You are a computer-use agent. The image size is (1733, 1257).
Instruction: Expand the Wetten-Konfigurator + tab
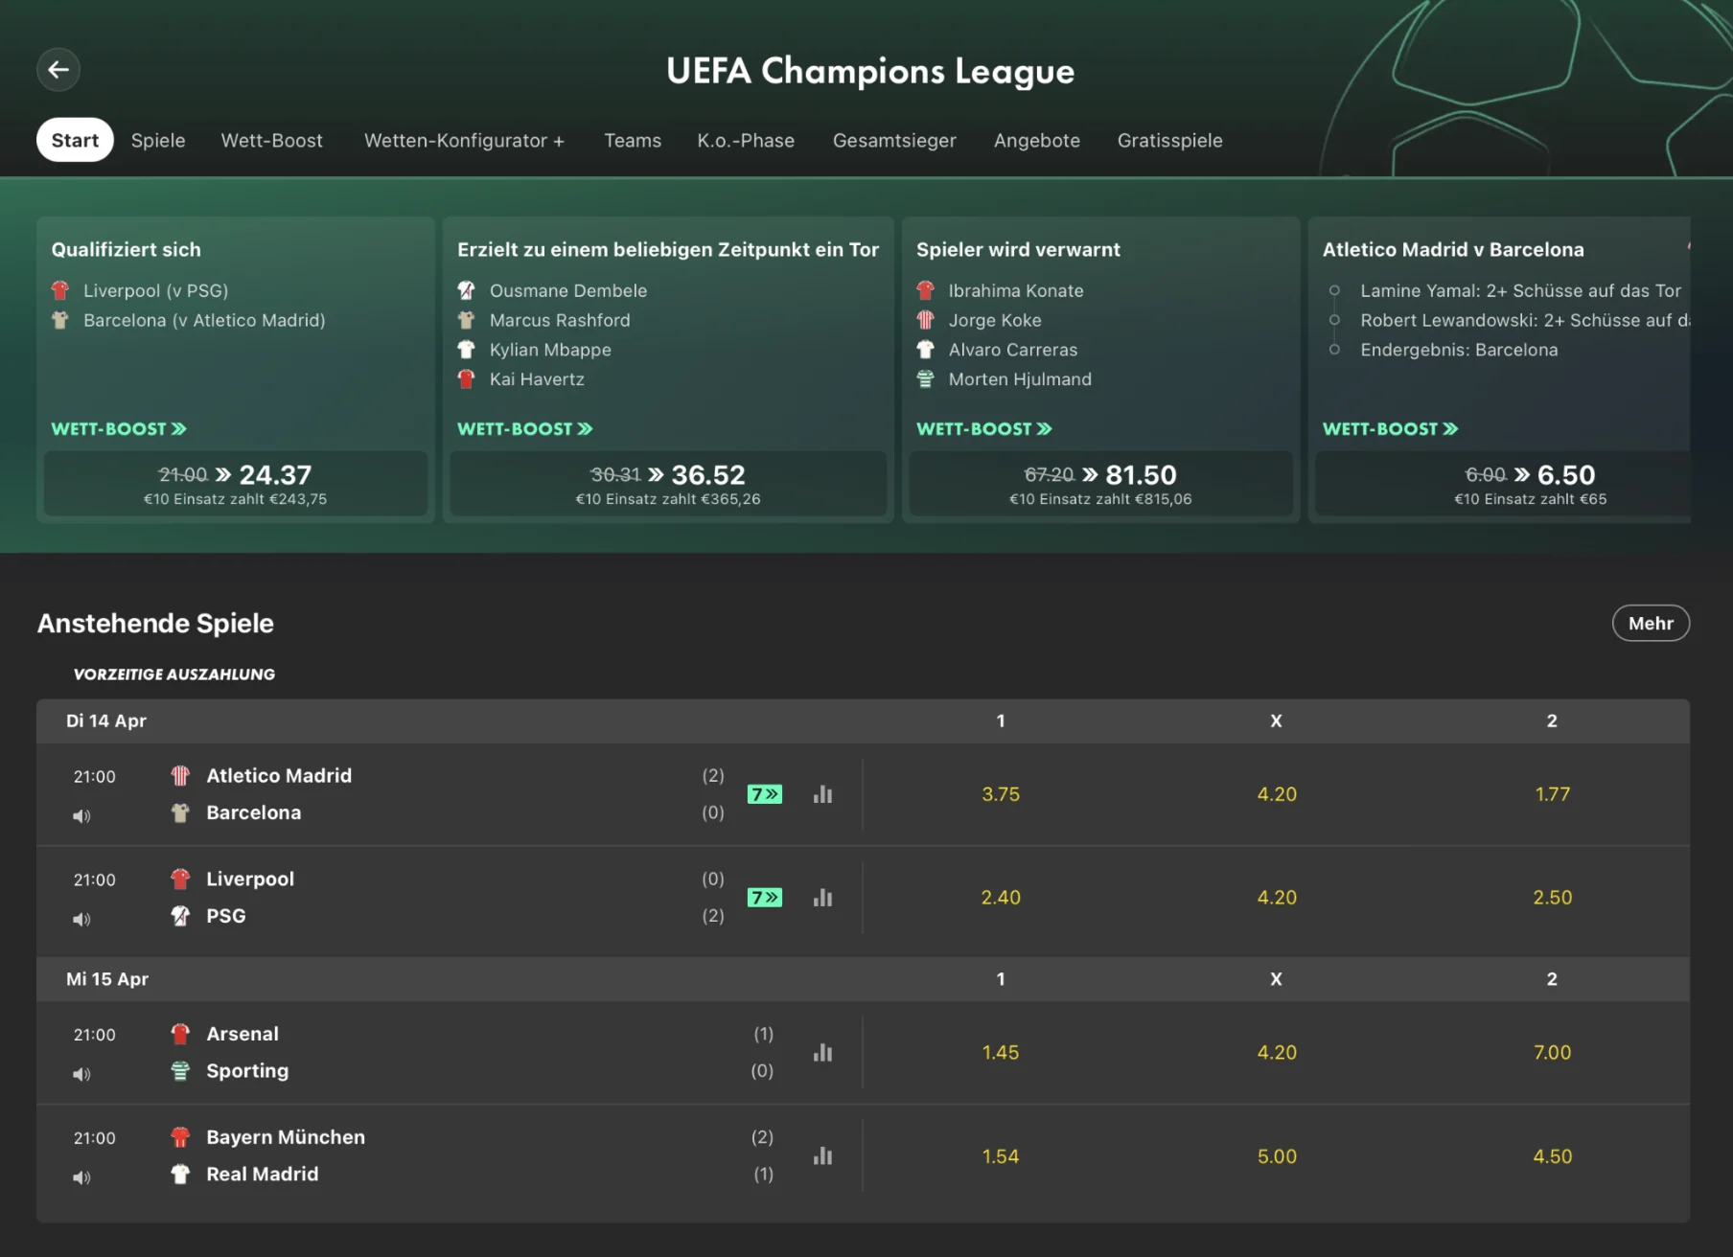(x=464, y=141)
